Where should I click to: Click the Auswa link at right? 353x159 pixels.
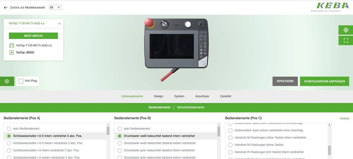pyautogui.click(x=344, y=118)
